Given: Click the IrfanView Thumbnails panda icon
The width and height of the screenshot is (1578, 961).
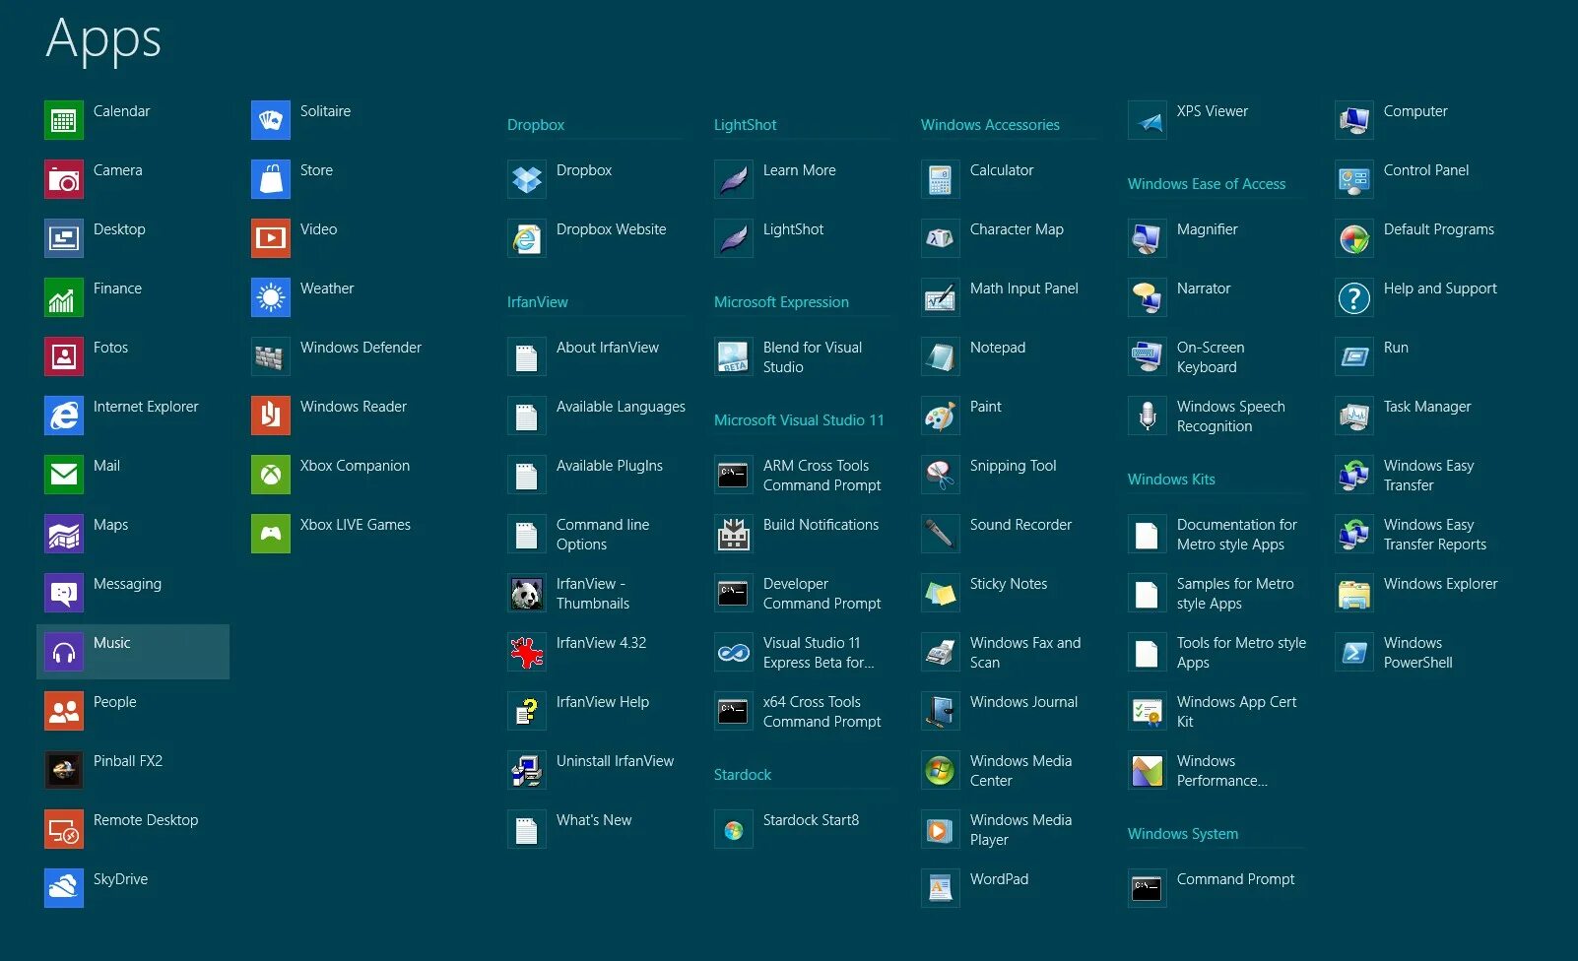Looking at the screenshot, I should coord(527,593).
